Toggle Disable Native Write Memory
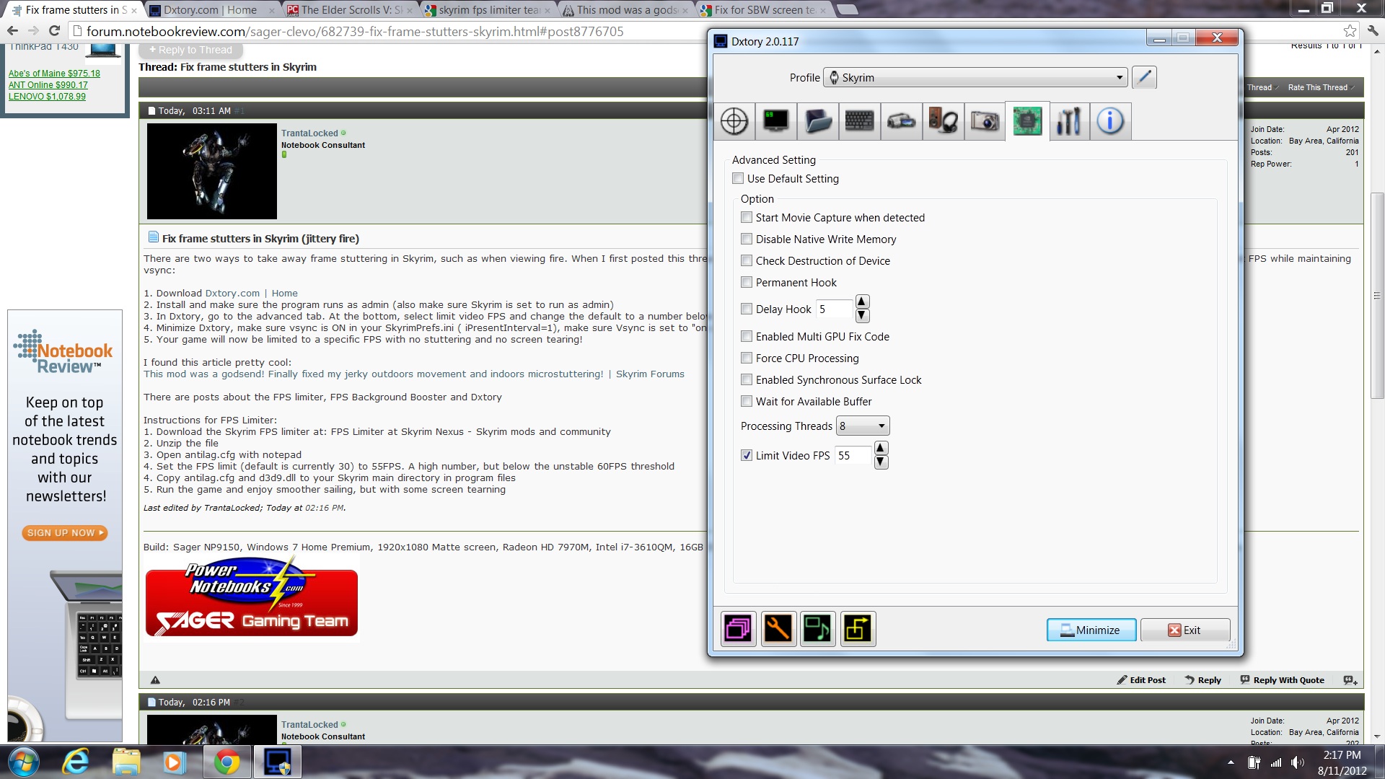Screen dimensions: 1385x779 coord(747,239)
